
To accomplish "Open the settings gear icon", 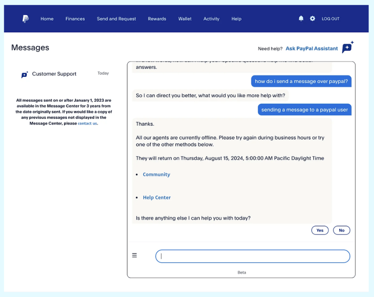I will point(313,19).
